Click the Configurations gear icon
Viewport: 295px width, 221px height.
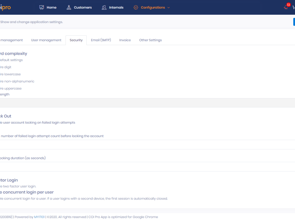(x=136, y=7)
